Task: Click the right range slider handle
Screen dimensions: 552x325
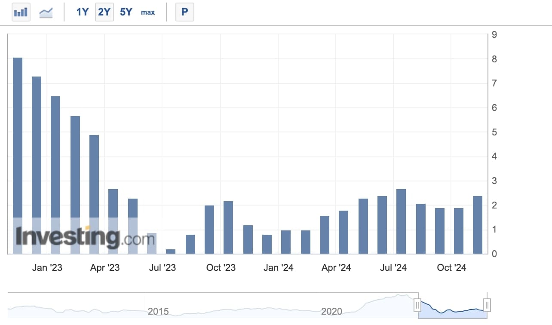Action: click(487, 305)
